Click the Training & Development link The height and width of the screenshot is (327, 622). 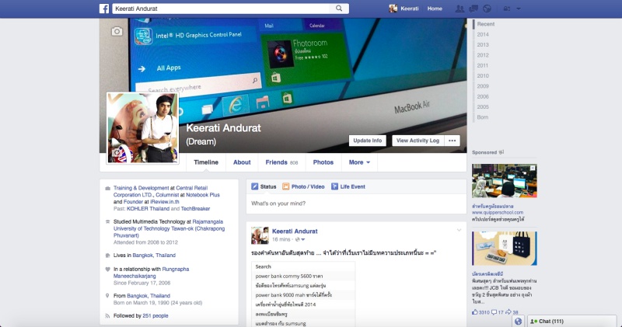(x=141, y=188)
